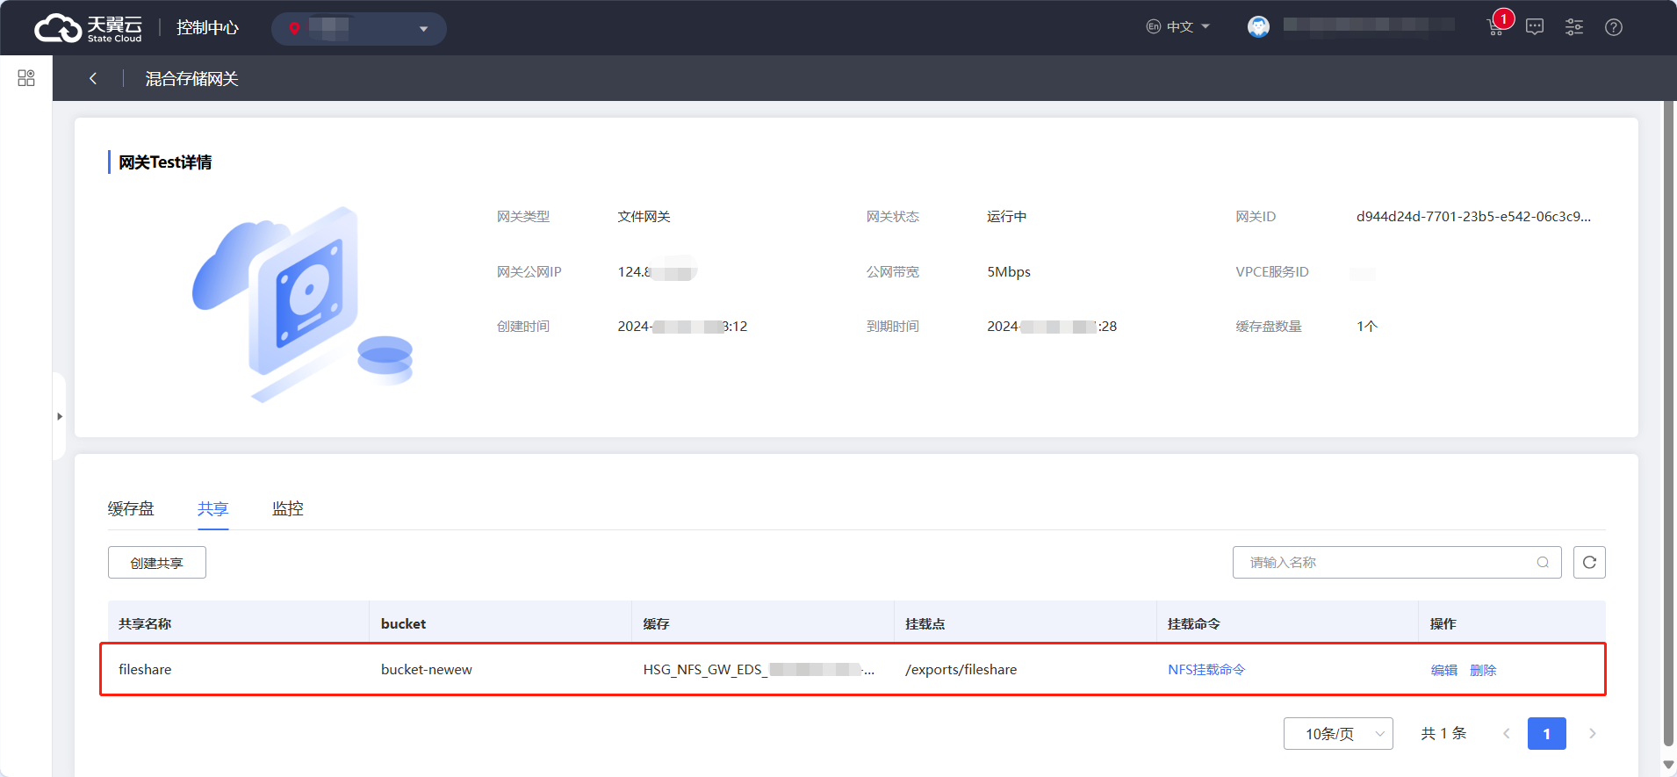Click the 共享名称 column header
Screen dimensions: 1677x777
pos(145,624)
